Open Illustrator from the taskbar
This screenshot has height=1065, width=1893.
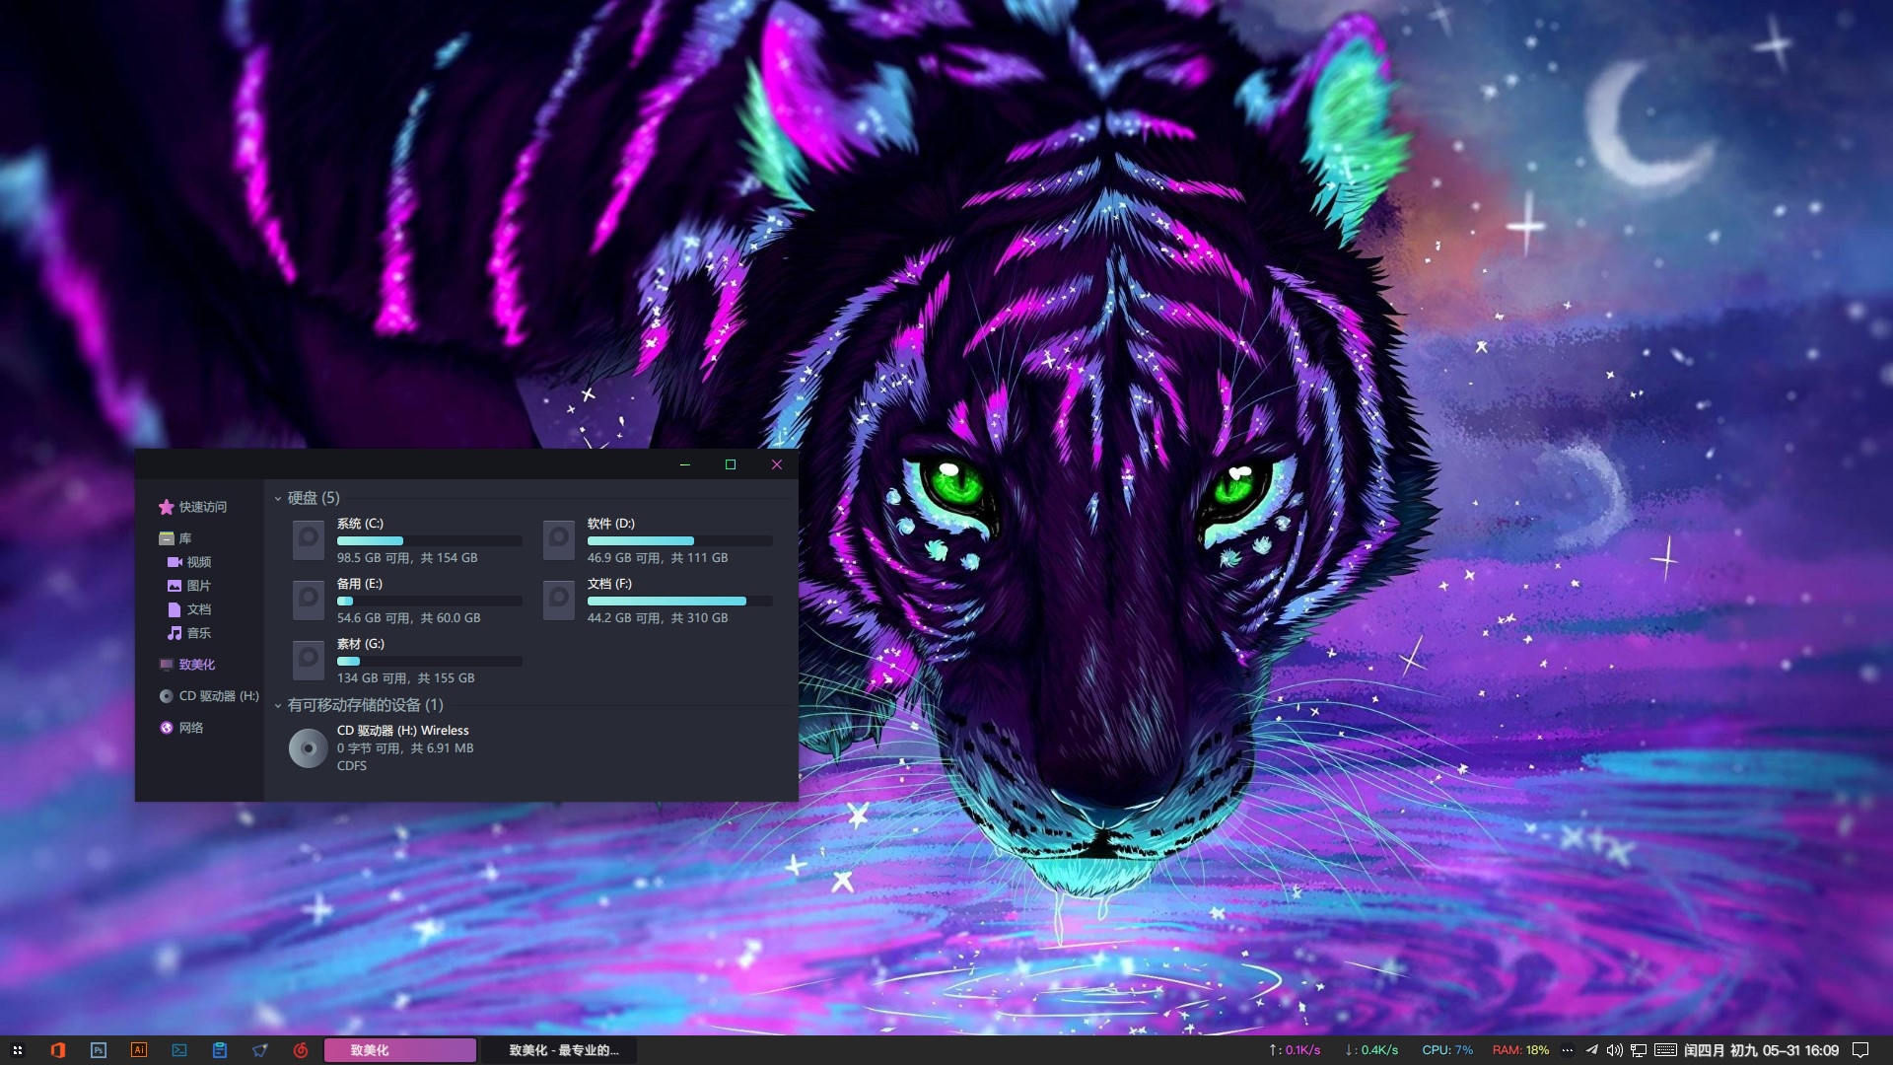click(x=138, y=1050)
